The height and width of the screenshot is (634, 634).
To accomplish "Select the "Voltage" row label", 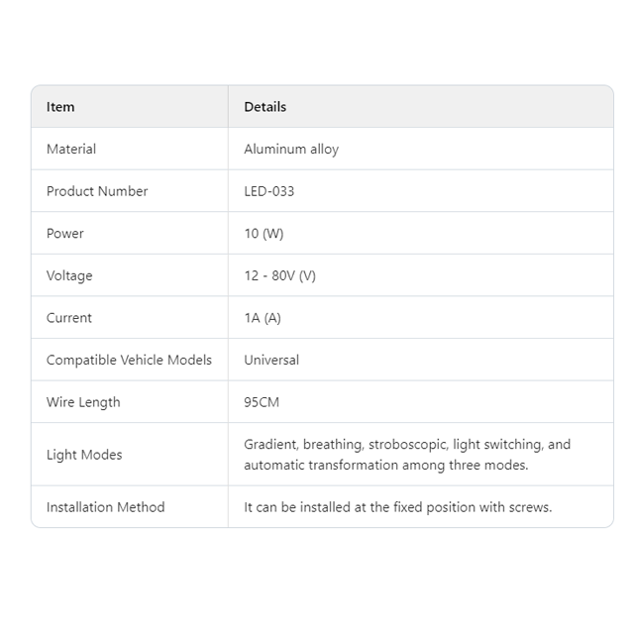I will pyautogui.click(x=69, y=275).
